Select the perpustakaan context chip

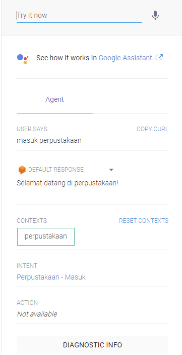(x=46, y=236)
